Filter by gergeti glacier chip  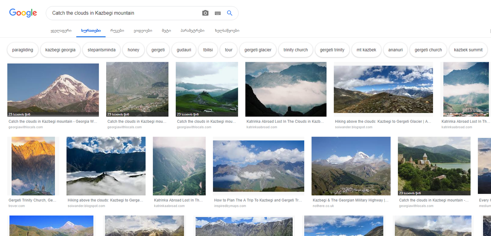258,50
